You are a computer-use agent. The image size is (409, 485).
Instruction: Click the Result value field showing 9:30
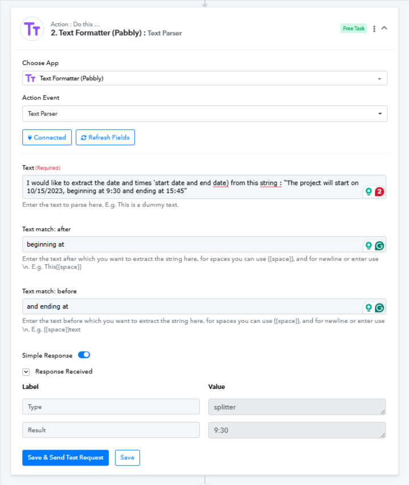(x=297, y=430)
